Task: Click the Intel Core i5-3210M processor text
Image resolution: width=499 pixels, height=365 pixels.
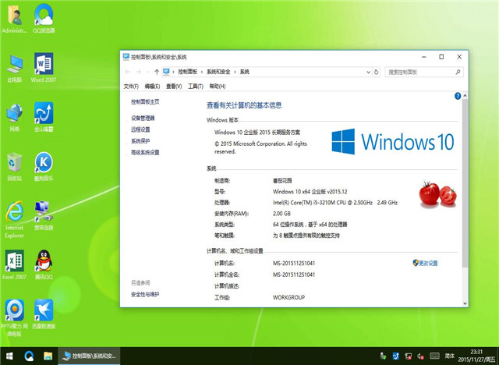Action: point(335,203)
